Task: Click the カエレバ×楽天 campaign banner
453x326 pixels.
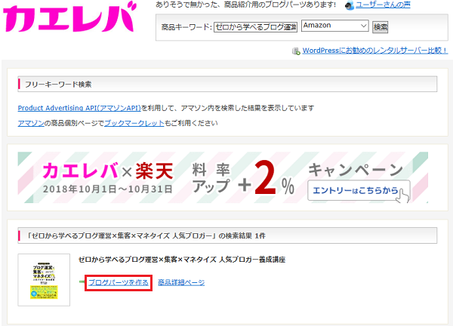Action: [x=223, y=177]
